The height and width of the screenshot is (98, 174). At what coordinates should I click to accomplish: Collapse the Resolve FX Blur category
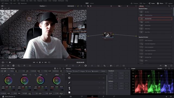(x=172, y=8)
